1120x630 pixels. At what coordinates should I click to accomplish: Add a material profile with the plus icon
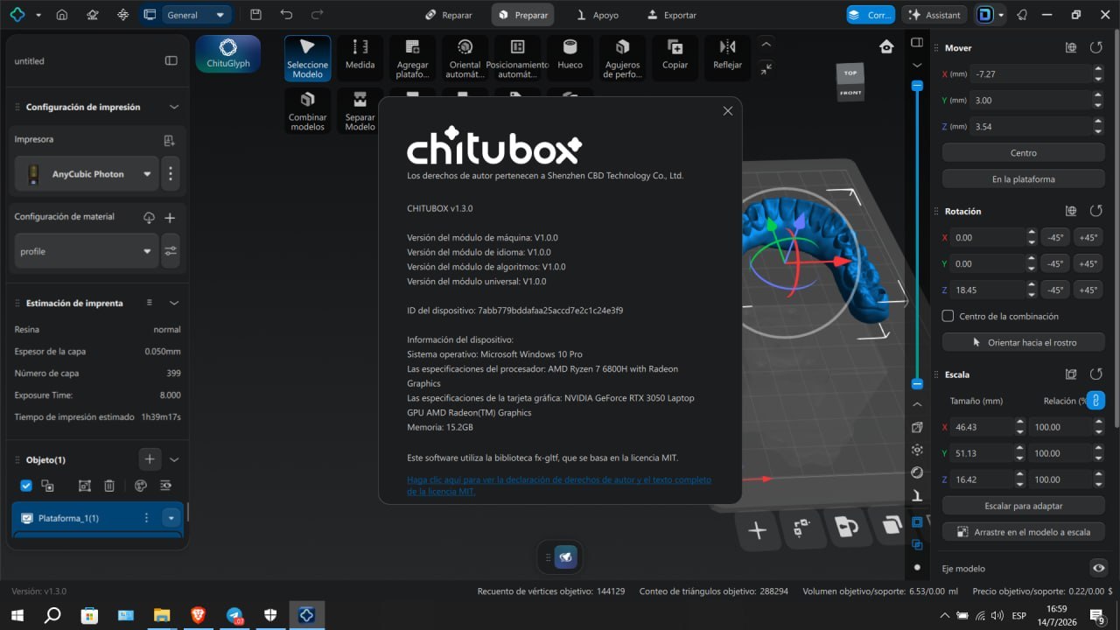click(x=171, y=218)
